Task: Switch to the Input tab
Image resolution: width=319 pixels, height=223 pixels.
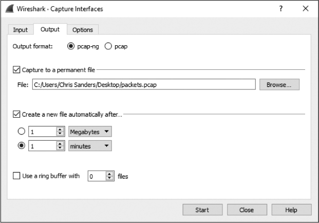Action: click(x=21, y=30)
